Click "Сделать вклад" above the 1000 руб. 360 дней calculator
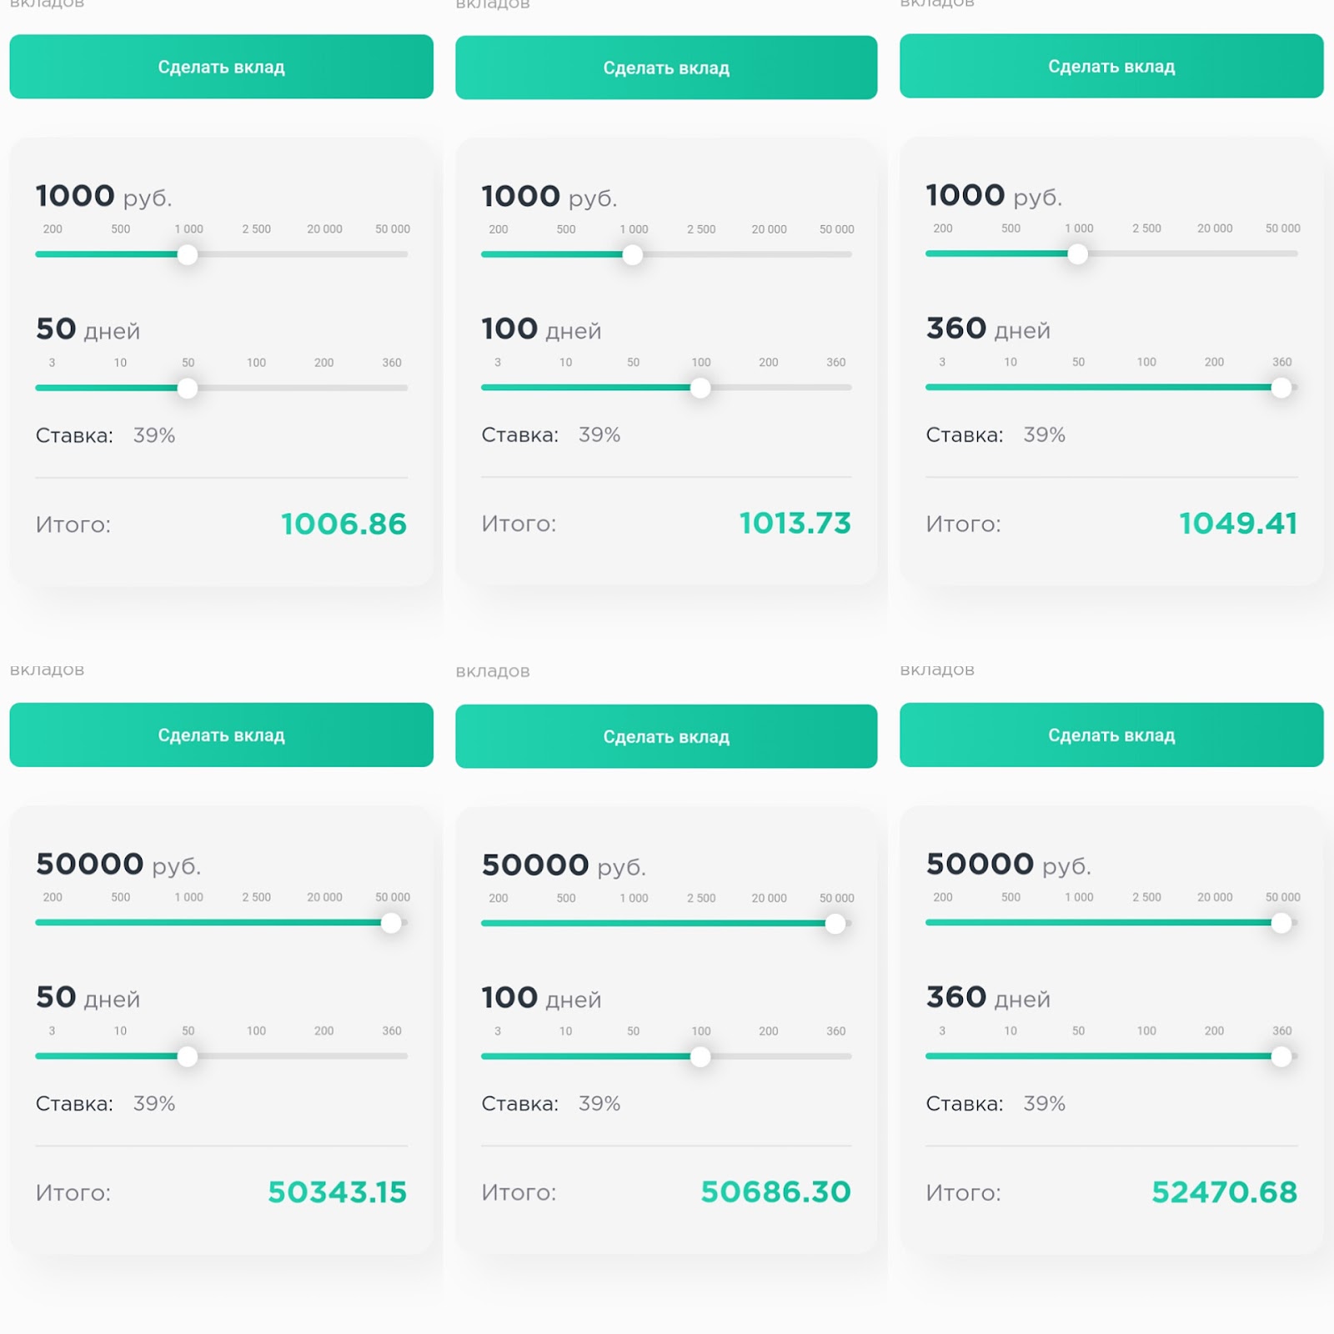1334x1334 pixels. click(x=1111, y=67)
